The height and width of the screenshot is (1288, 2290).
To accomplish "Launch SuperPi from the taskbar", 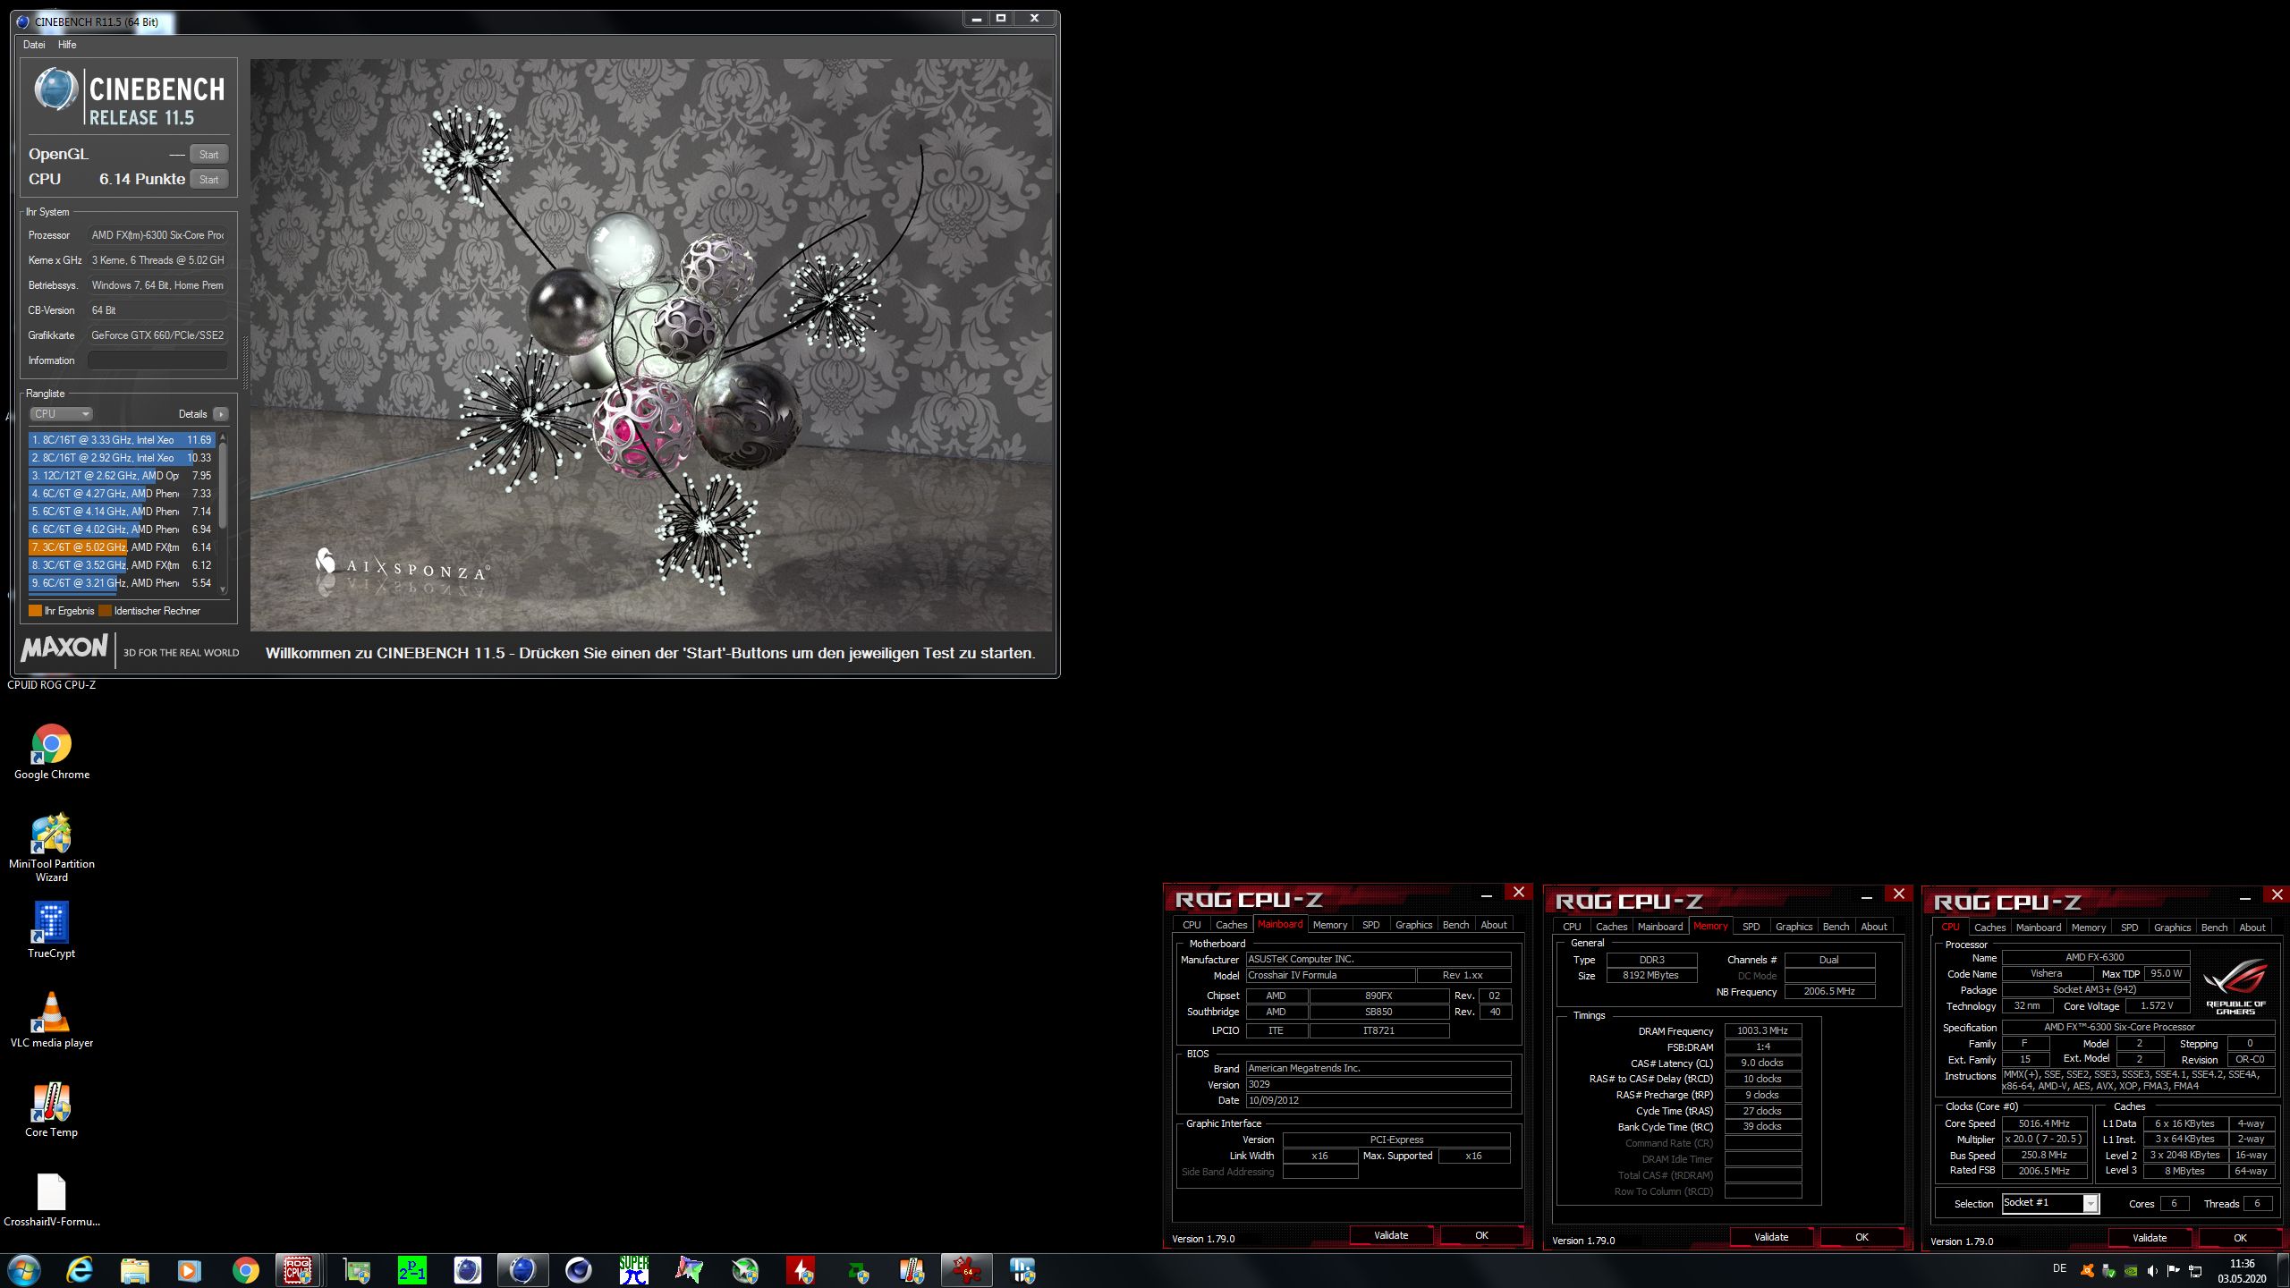I will 633,1270.
